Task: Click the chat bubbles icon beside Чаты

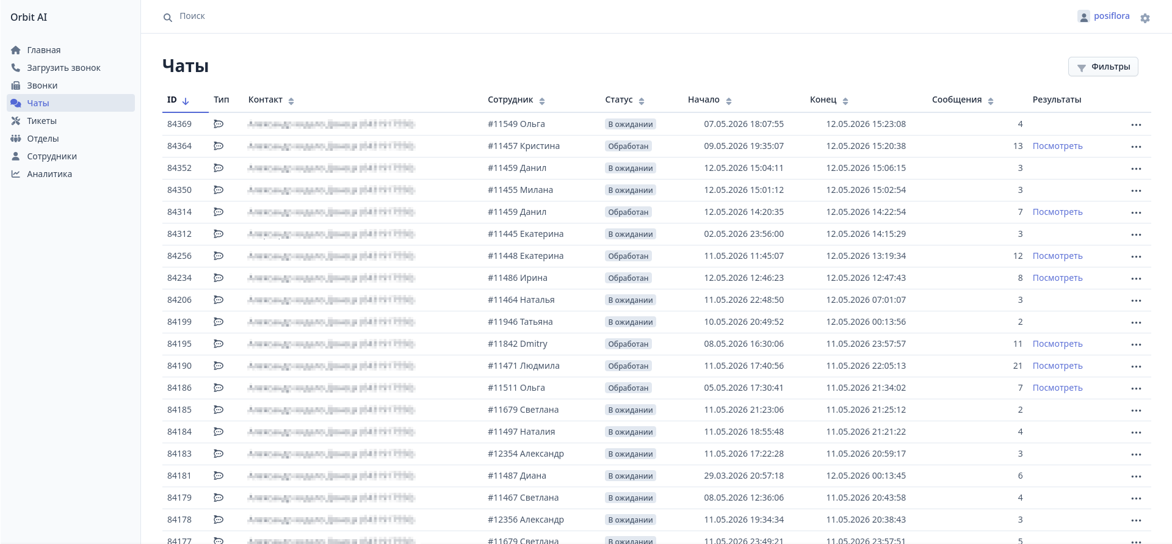Action: pos(16,103)
